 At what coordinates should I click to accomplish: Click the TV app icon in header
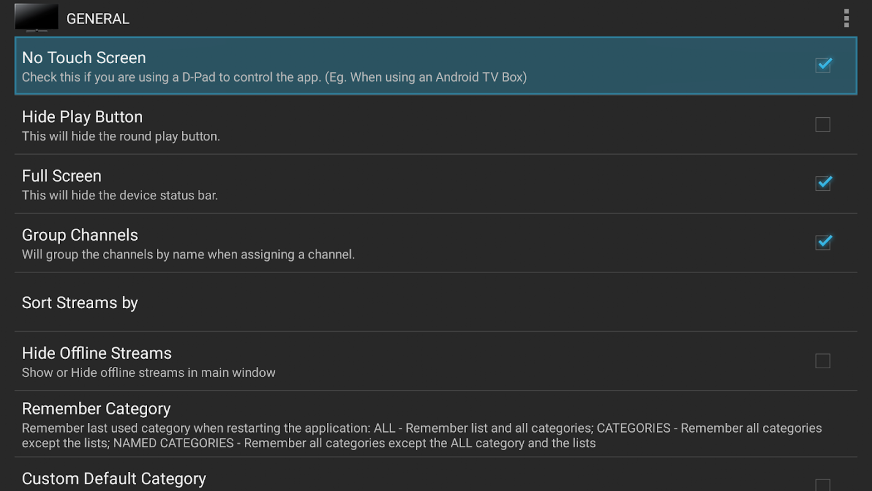tap(36, 18)
